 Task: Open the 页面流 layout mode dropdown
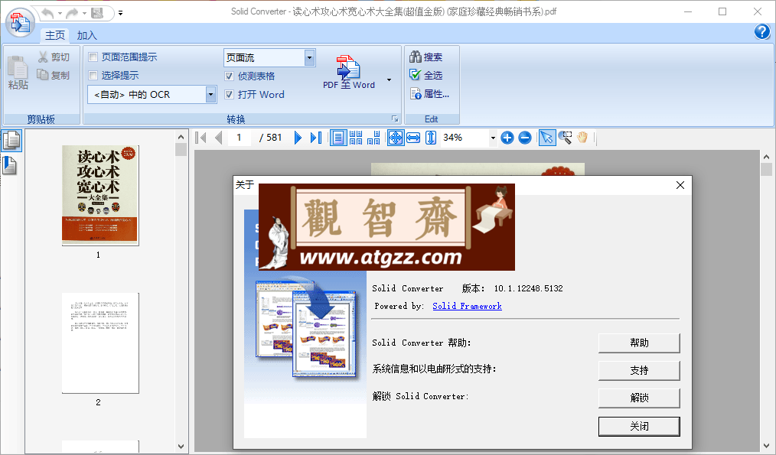click(x=309, y=58)
